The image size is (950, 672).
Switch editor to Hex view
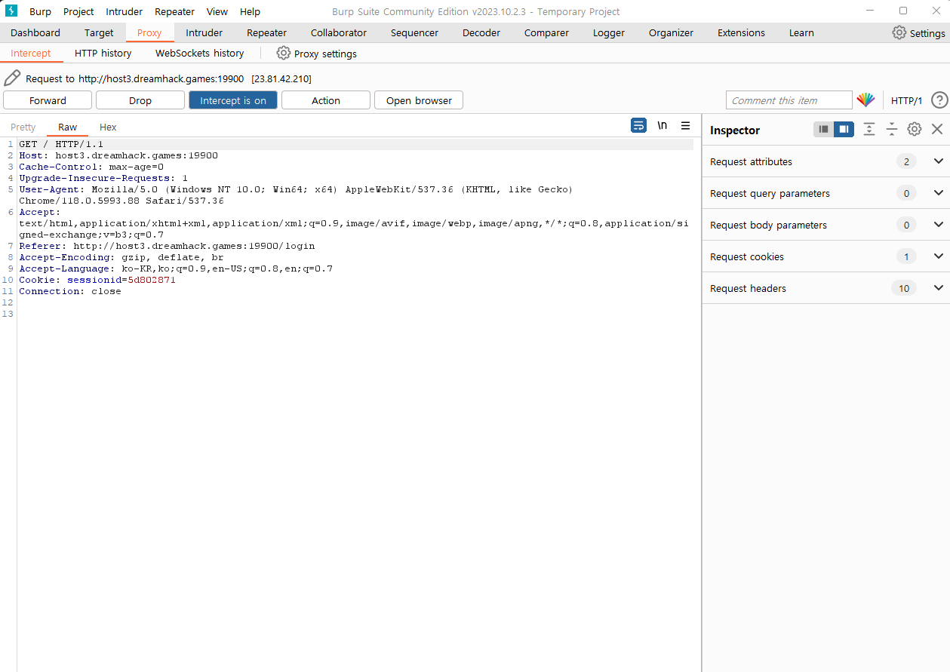pos(108,127)
